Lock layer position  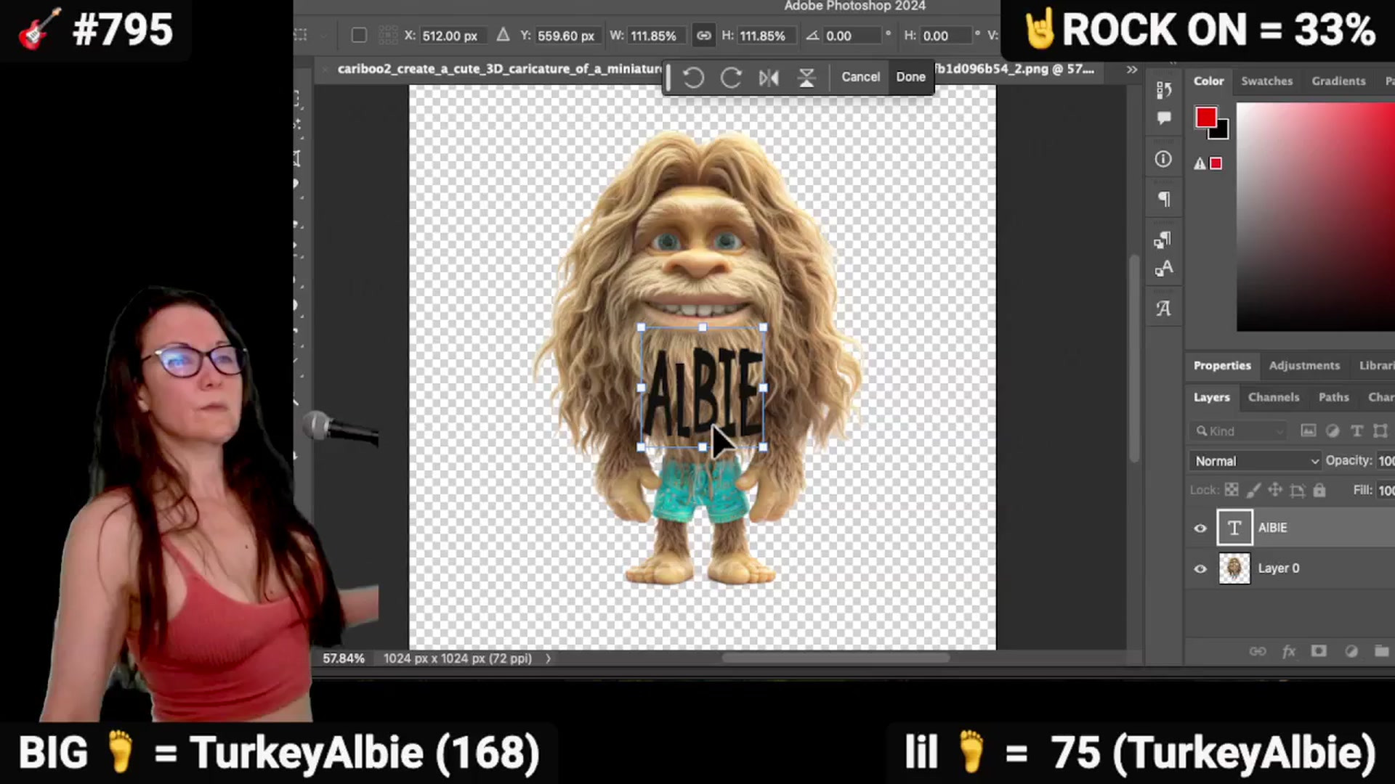[x=1275, y=490]
